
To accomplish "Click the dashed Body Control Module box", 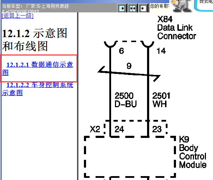I will [x=130, y=157].
